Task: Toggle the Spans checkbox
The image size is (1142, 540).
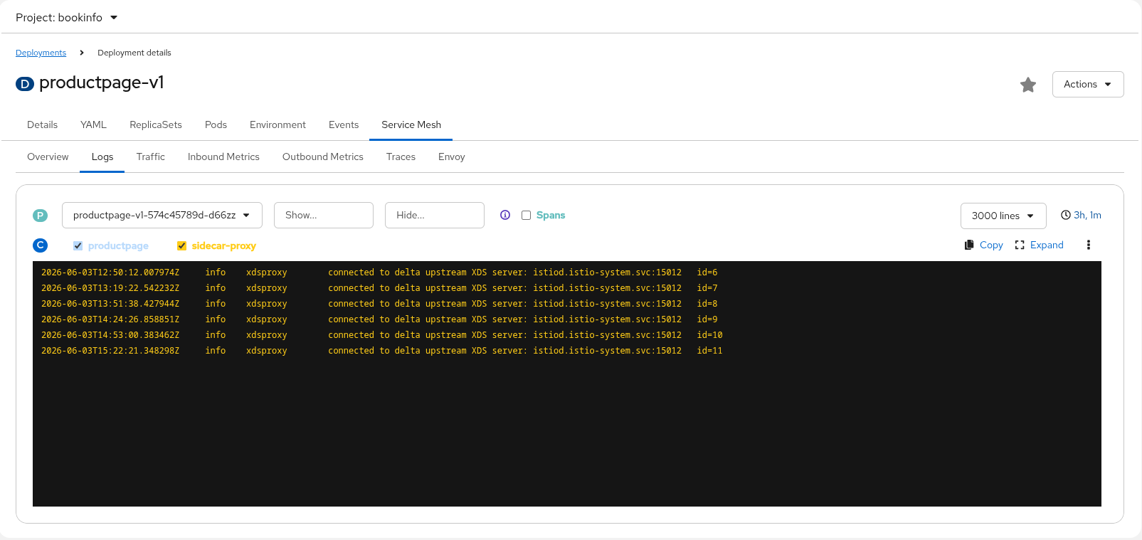Action: point(526,215)
